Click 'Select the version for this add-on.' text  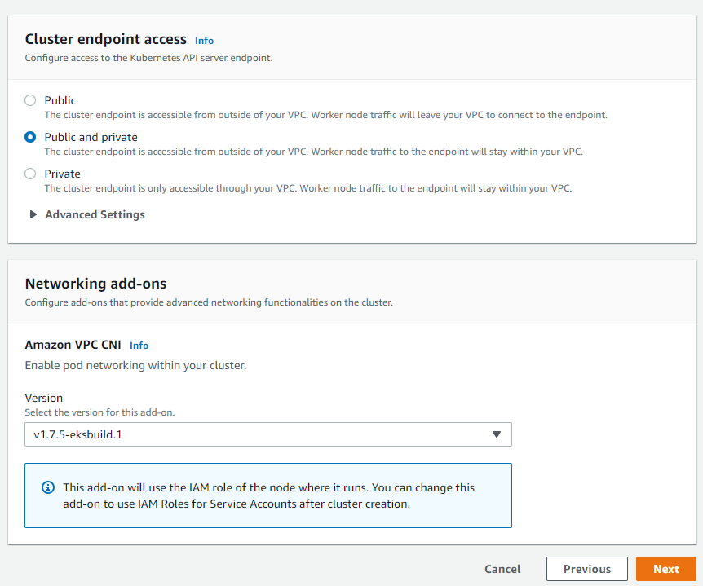pyautogui.click(x=99, y=412)
